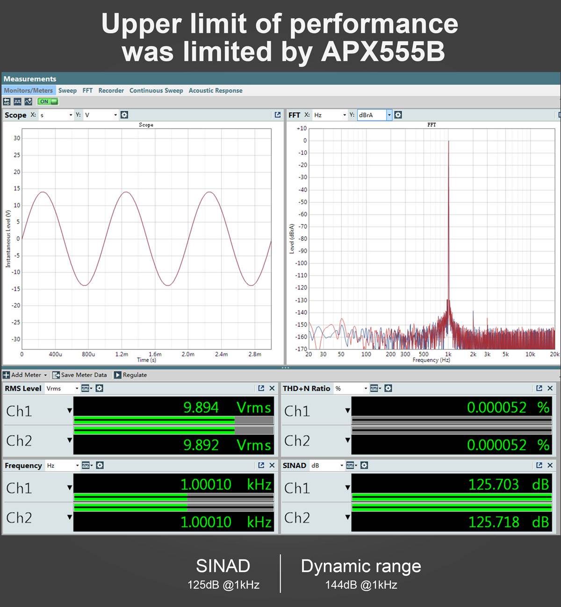561x607 pixels.
Task: Open the Scope Y axis units dropdown
Action: 115,115
